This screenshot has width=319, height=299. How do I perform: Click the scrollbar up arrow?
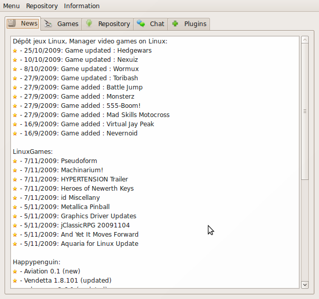tap(305, 39)
